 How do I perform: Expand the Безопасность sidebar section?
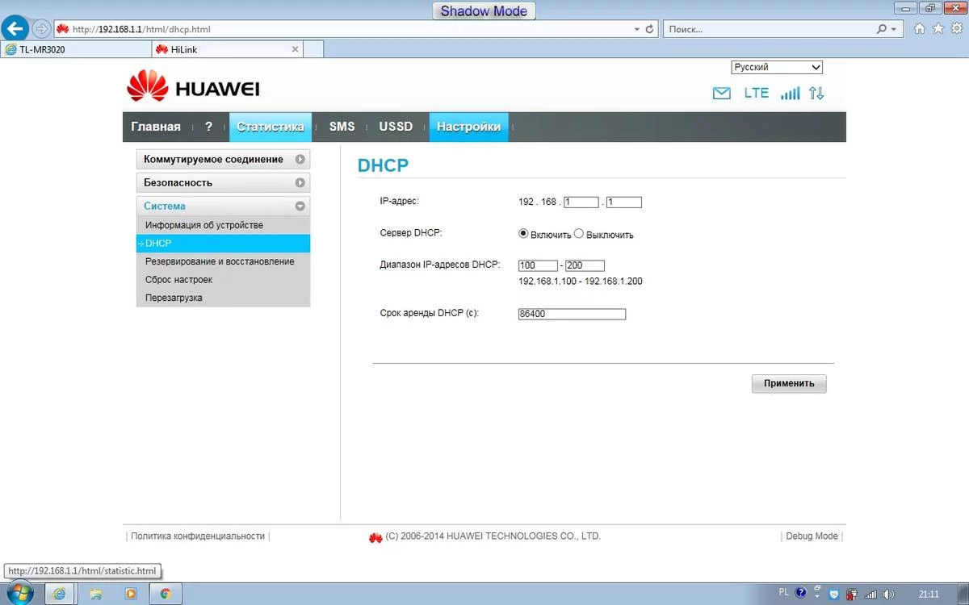(222, 183)
